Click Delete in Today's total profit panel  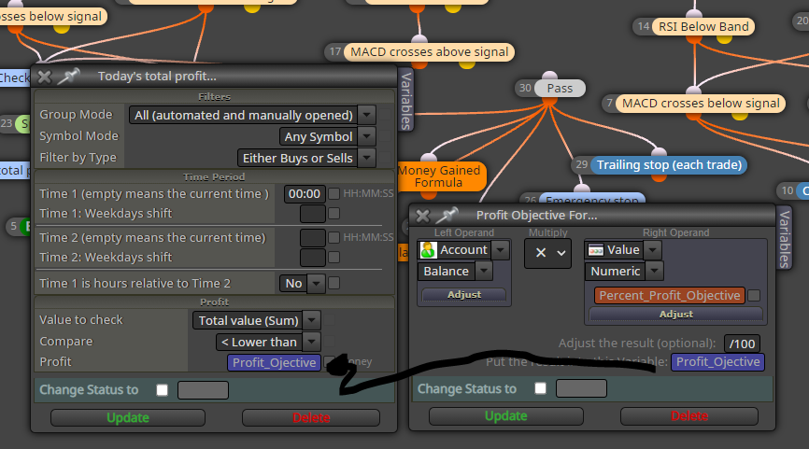(x=311, y=417)
